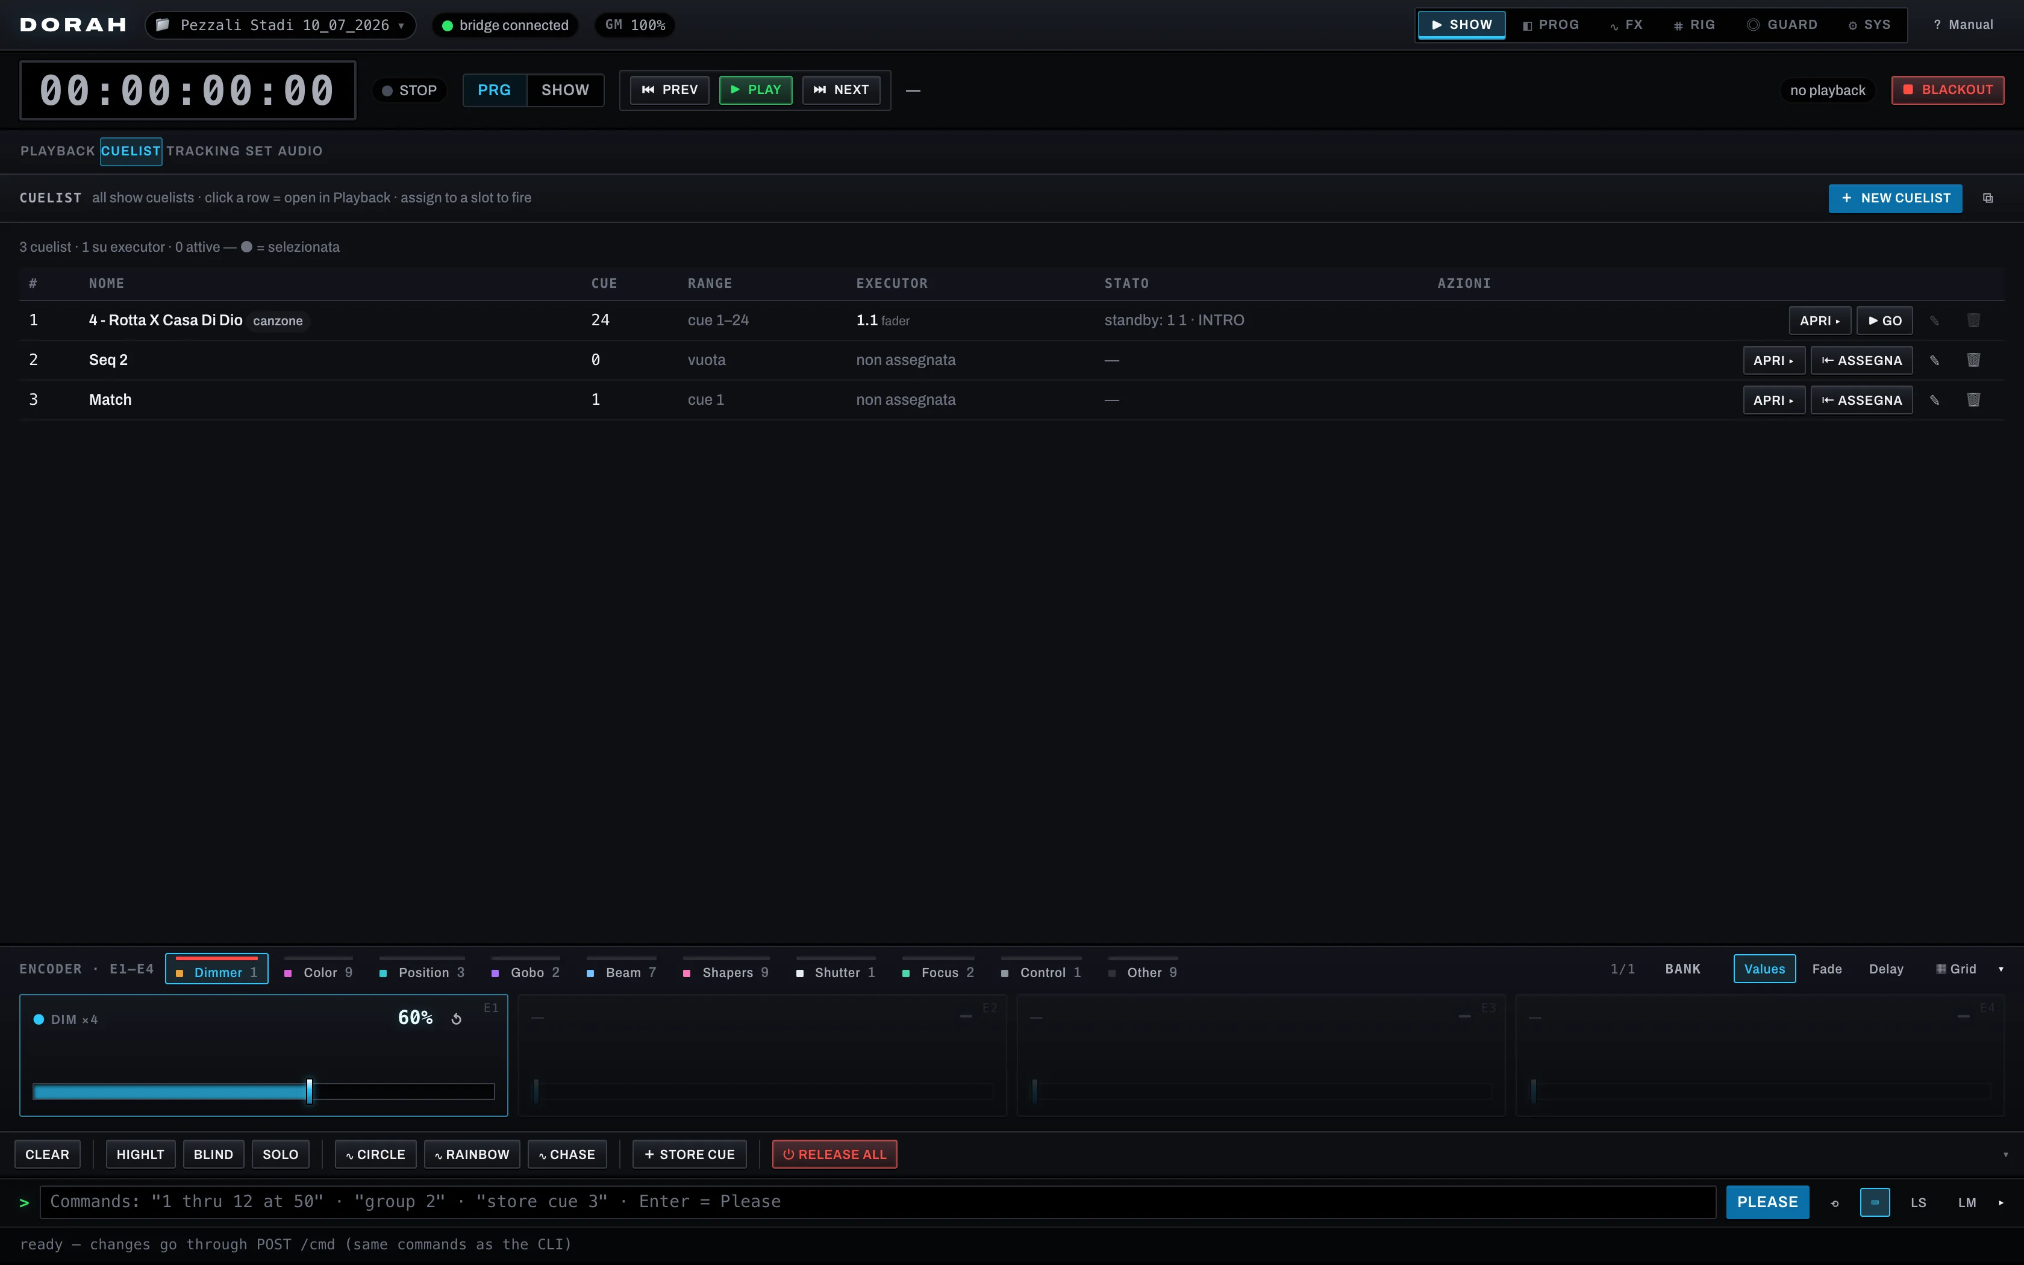2024x1265 pixels.
Task: Edit the Rotta X Casa Di Dio pencil icon
Action: pos(1934,320)
